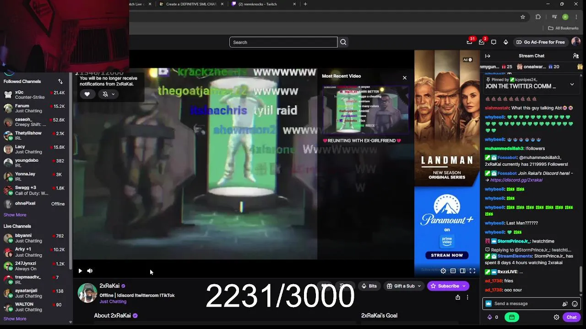The image size is (586, 329).
Task: Sort the Followed Channels list
Action: (60, 81)
